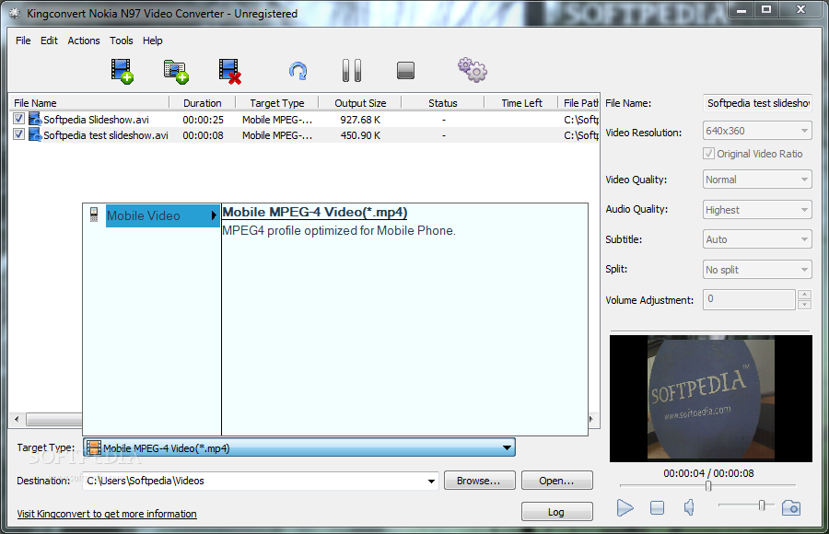This screenshot has height=534, width=829.
Task: Mute preview audio with the speaker icon
Action: tap(689, 508)
